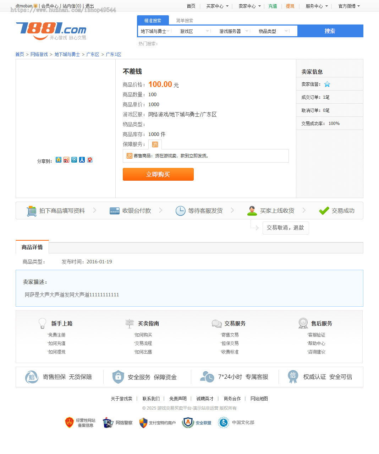The height and width of the screenshot is (454, 379).
Task: Open the 提现 link in top bar
Action: (290, 6)
